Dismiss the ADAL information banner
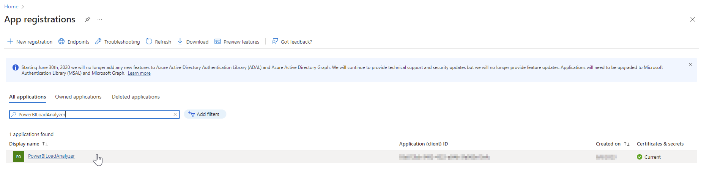 (x=690, y=64)
